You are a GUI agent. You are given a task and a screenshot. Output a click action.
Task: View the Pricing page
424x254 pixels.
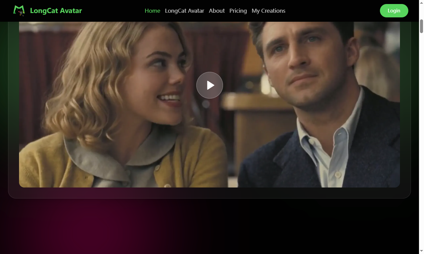pos(238,11)
